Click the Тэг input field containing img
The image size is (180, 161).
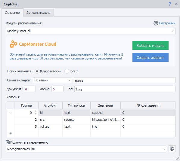(x=125, y=89)
